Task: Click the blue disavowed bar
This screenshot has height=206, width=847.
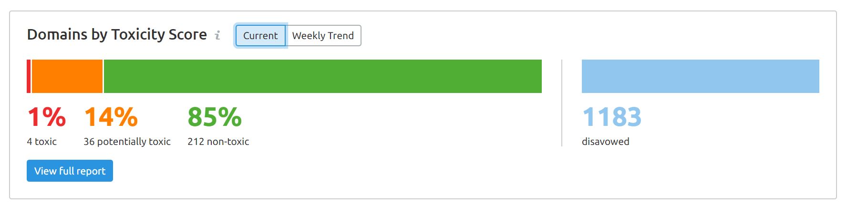Action: (701, 76)
